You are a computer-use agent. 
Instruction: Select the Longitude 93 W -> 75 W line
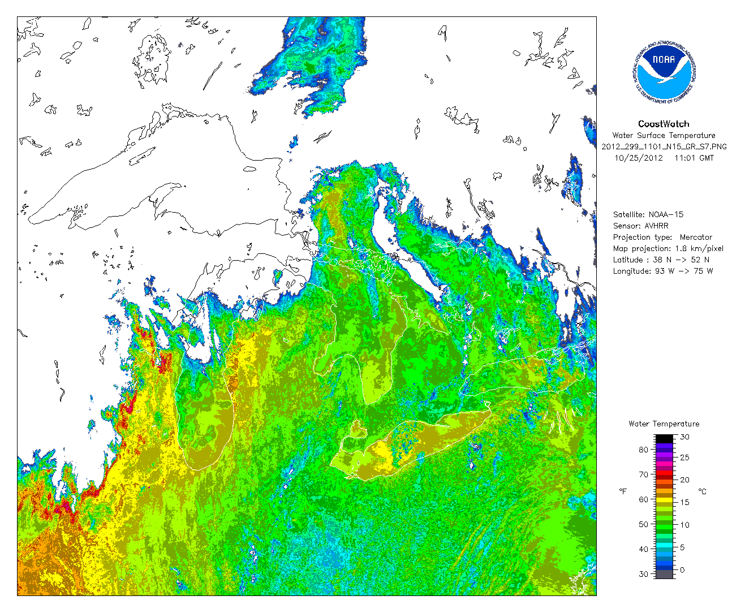click(x=663, y=271)
